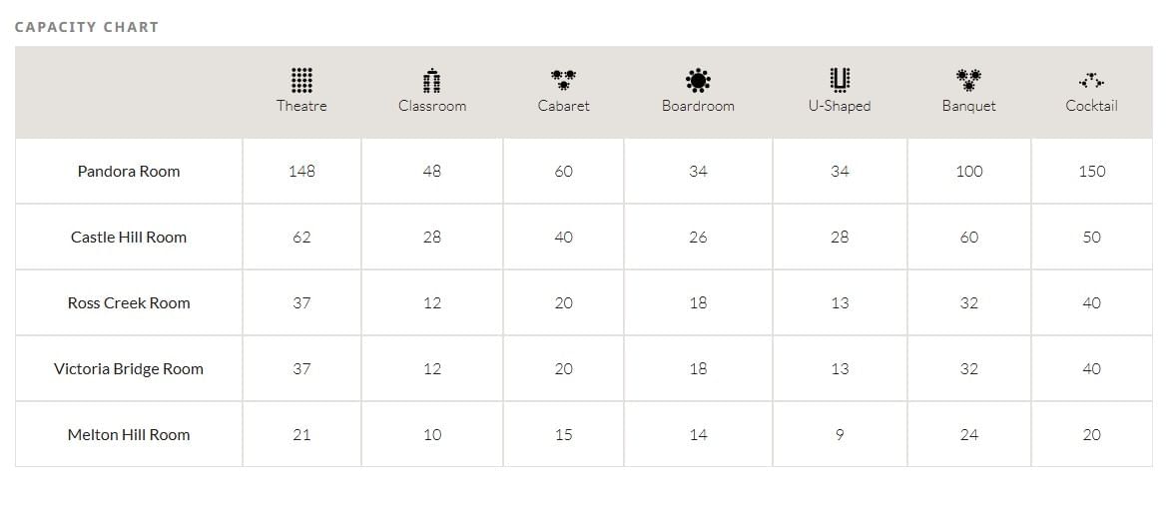Image resolution: width=1173 pixels, height=505 pixels.
Task: Click Castle Hill Room boardroom capacity 26
Action: 698,238
